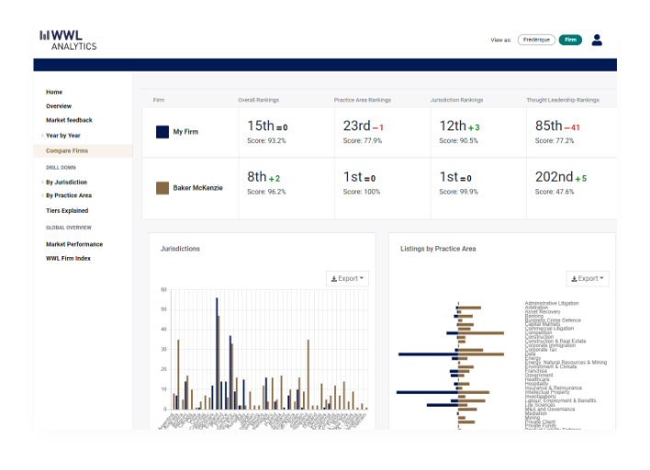650x470 pixels.
Task: Click the Baker McKenzie brown color swatch
Action: [162, 187]
